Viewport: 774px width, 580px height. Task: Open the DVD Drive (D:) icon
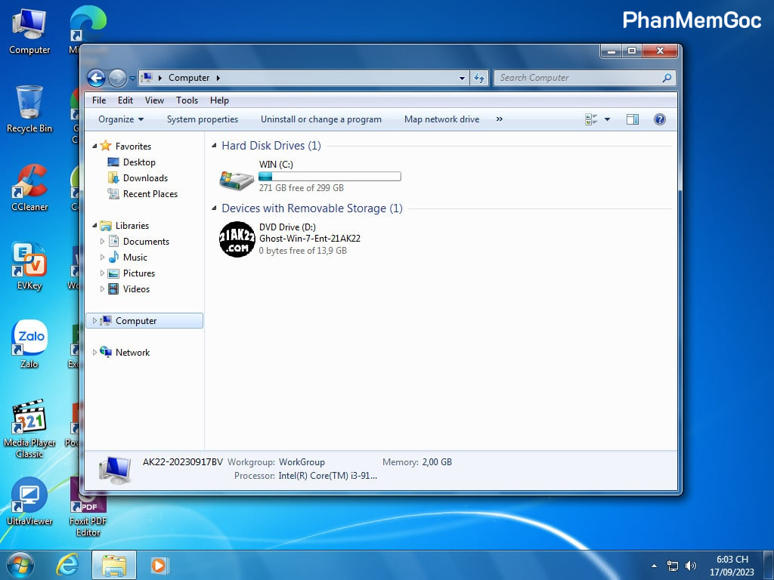(237, 239)
